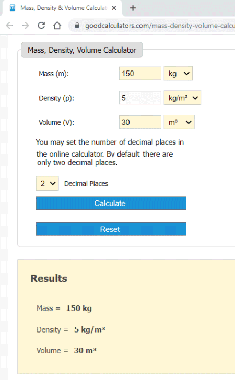The image size is (235, 380).
Task: Focus the Density input field showing 5
Action: [140, 98]
